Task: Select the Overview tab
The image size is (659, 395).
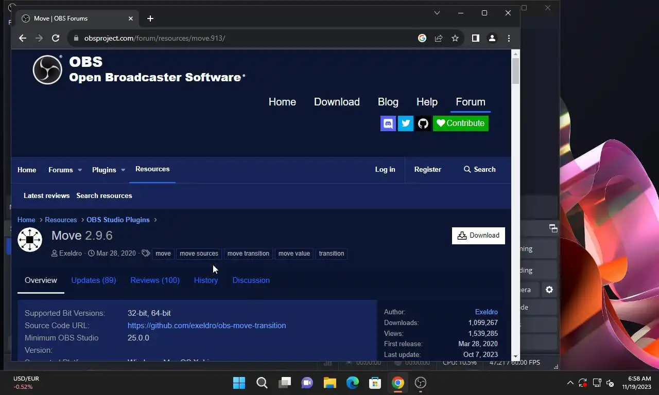Action: coord(41,280)
